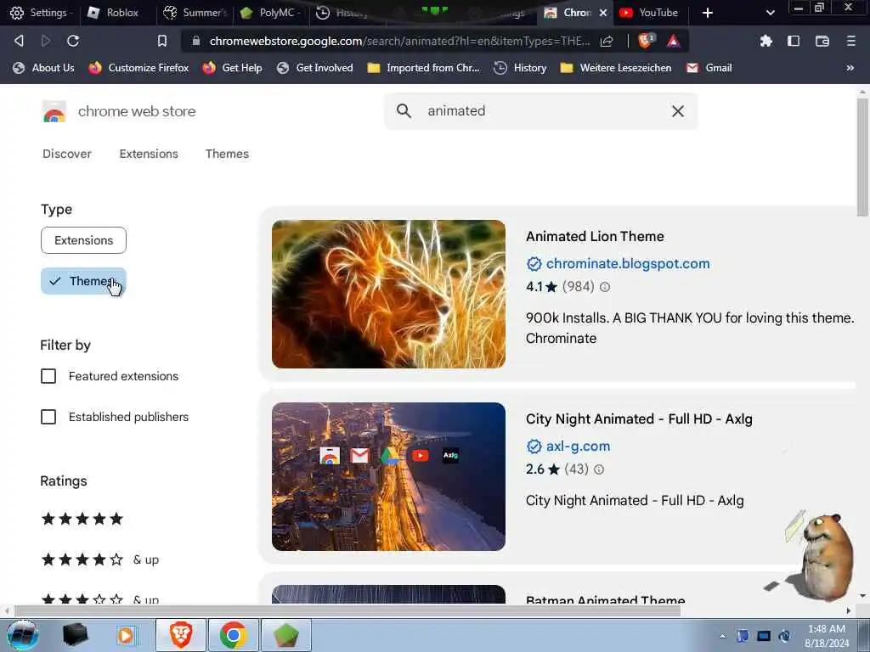Toggle the browser sidebar panel icon

(794, 41)
